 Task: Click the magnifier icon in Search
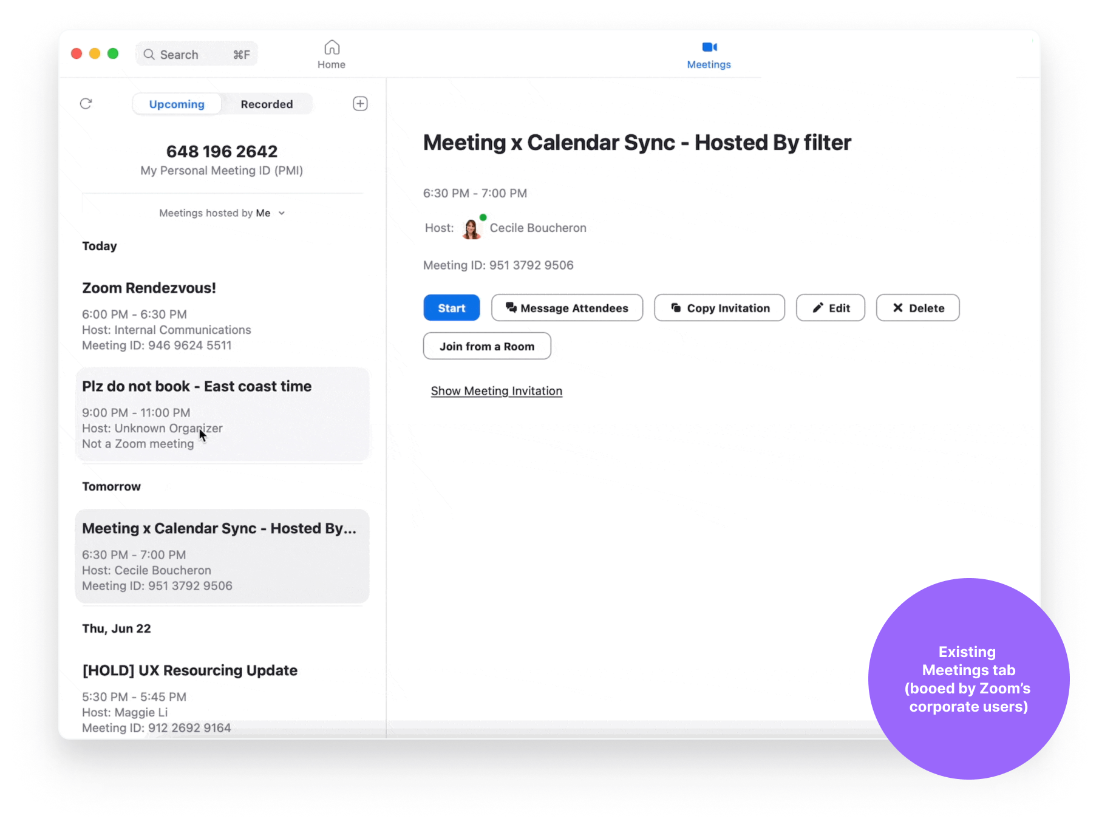(149, 55)
